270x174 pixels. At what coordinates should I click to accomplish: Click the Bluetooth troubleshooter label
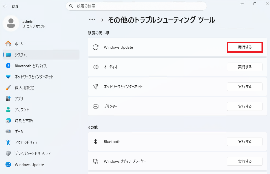112,142
